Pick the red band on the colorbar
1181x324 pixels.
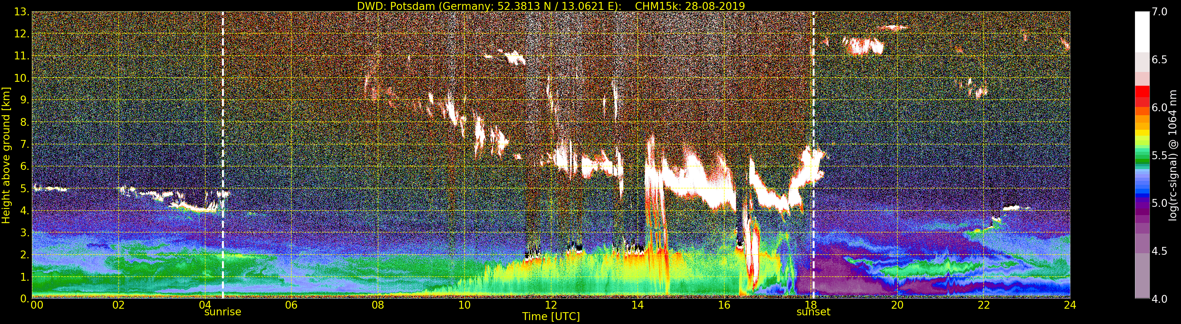pyautogui.click(x=1142, y=92)
